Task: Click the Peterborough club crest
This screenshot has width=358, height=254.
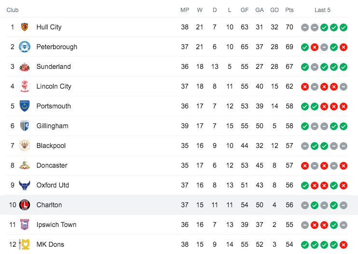Action: (x=25, y=47)
